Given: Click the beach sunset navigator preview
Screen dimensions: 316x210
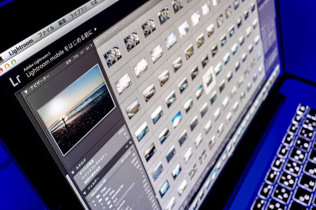Looking at the screenshot, I should (x=76, y=108).
